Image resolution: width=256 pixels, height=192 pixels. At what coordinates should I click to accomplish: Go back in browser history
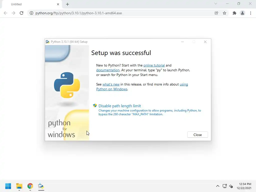(5, 13)
